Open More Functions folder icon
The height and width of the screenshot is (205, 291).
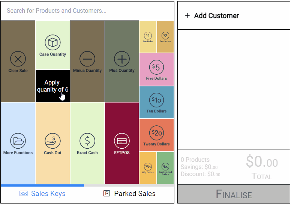pyautogui.click(x=18, y=141)
